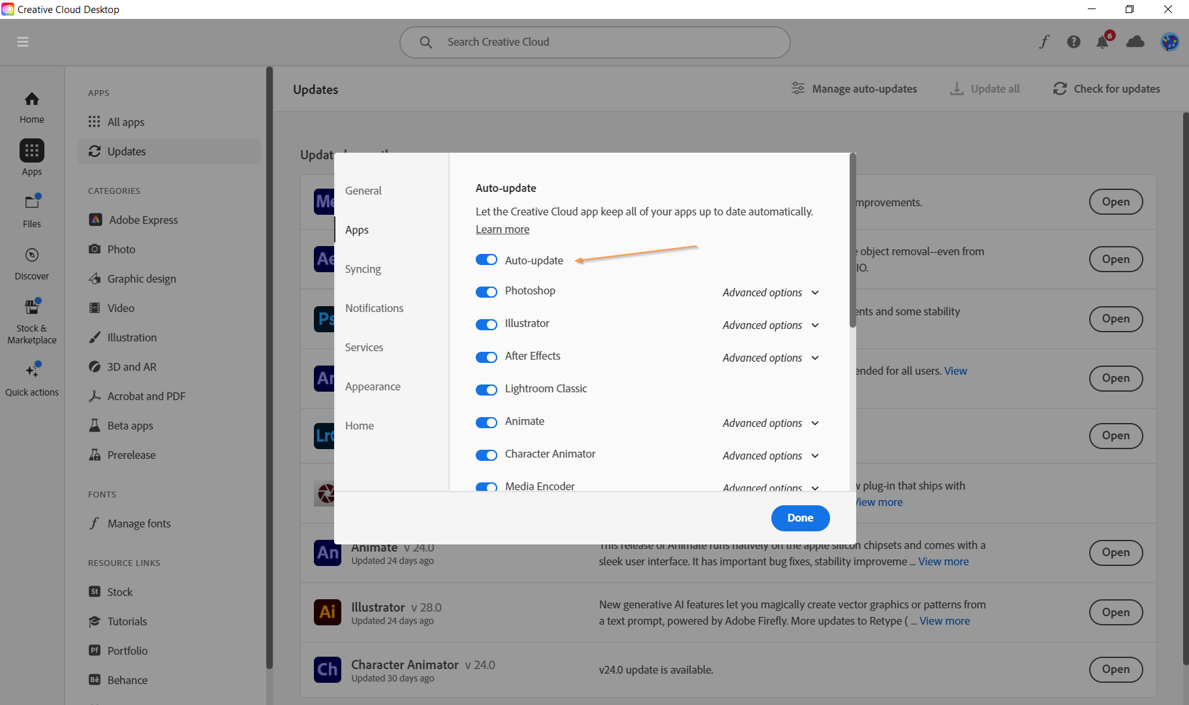Toggle Lightroom Classic auto-update switch
This screenshot has height=705, width=1189.
coord(486,390)
